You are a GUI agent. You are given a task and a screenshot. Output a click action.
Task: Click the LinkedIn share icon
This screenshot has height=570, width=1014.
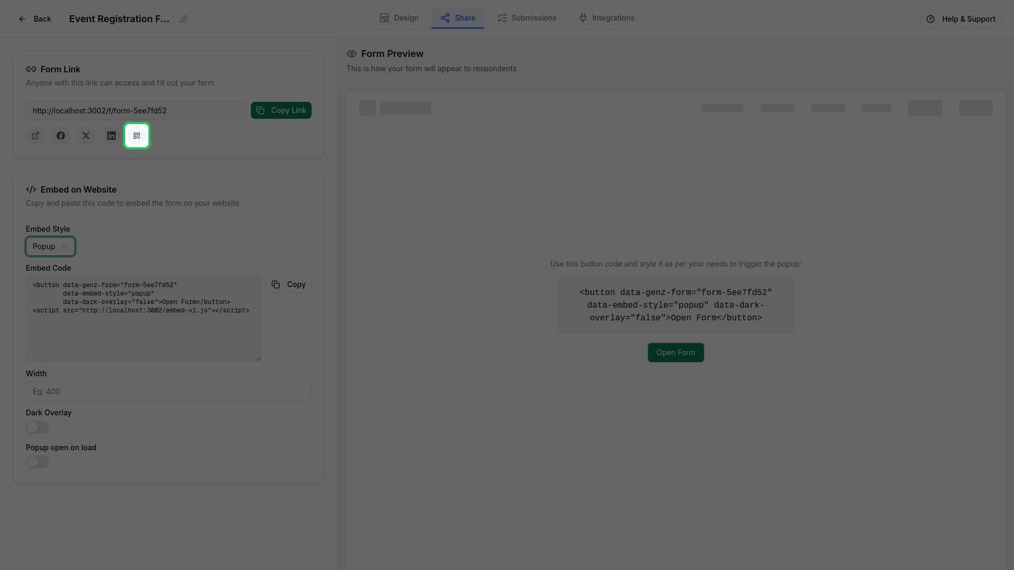(x=111, y=136)
